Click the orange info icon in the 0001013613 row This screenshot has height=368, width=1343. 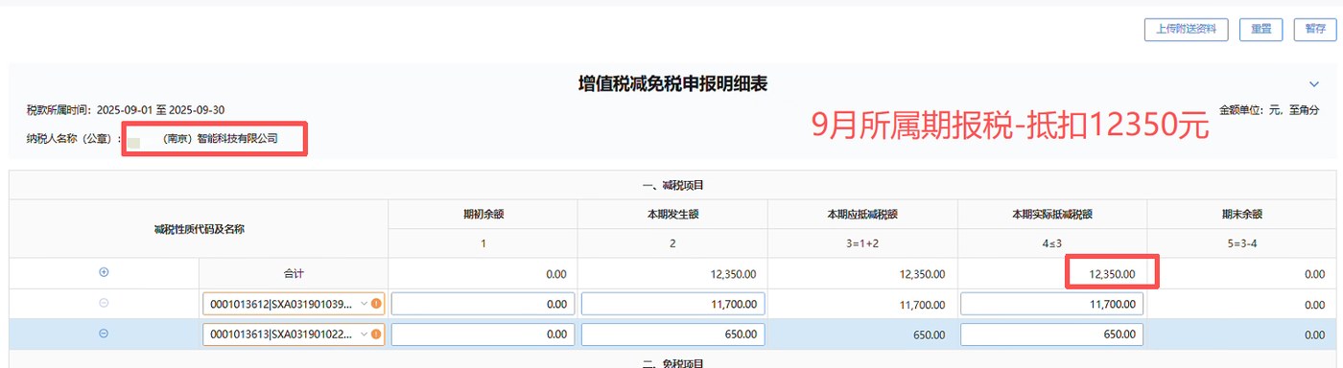[376, 334]
